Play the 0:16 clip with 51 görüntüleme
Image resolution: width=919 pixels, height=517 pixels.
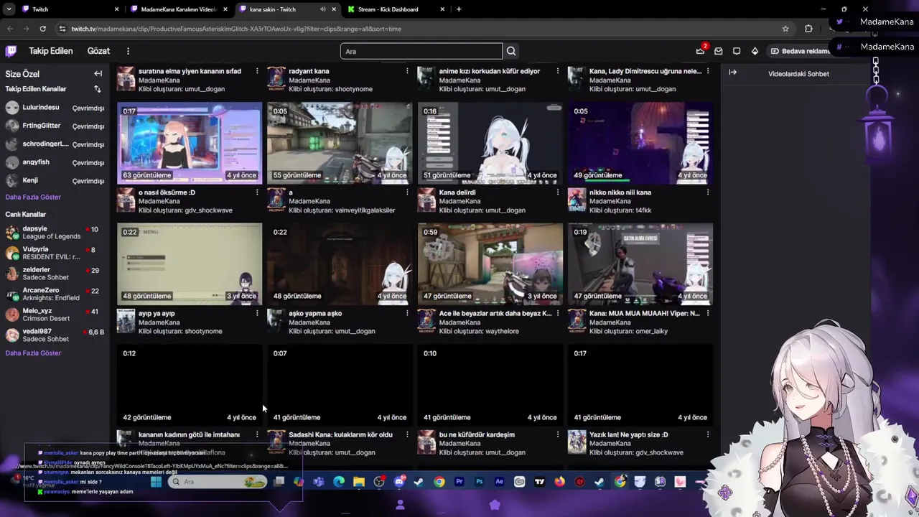(x=490, y=143)
